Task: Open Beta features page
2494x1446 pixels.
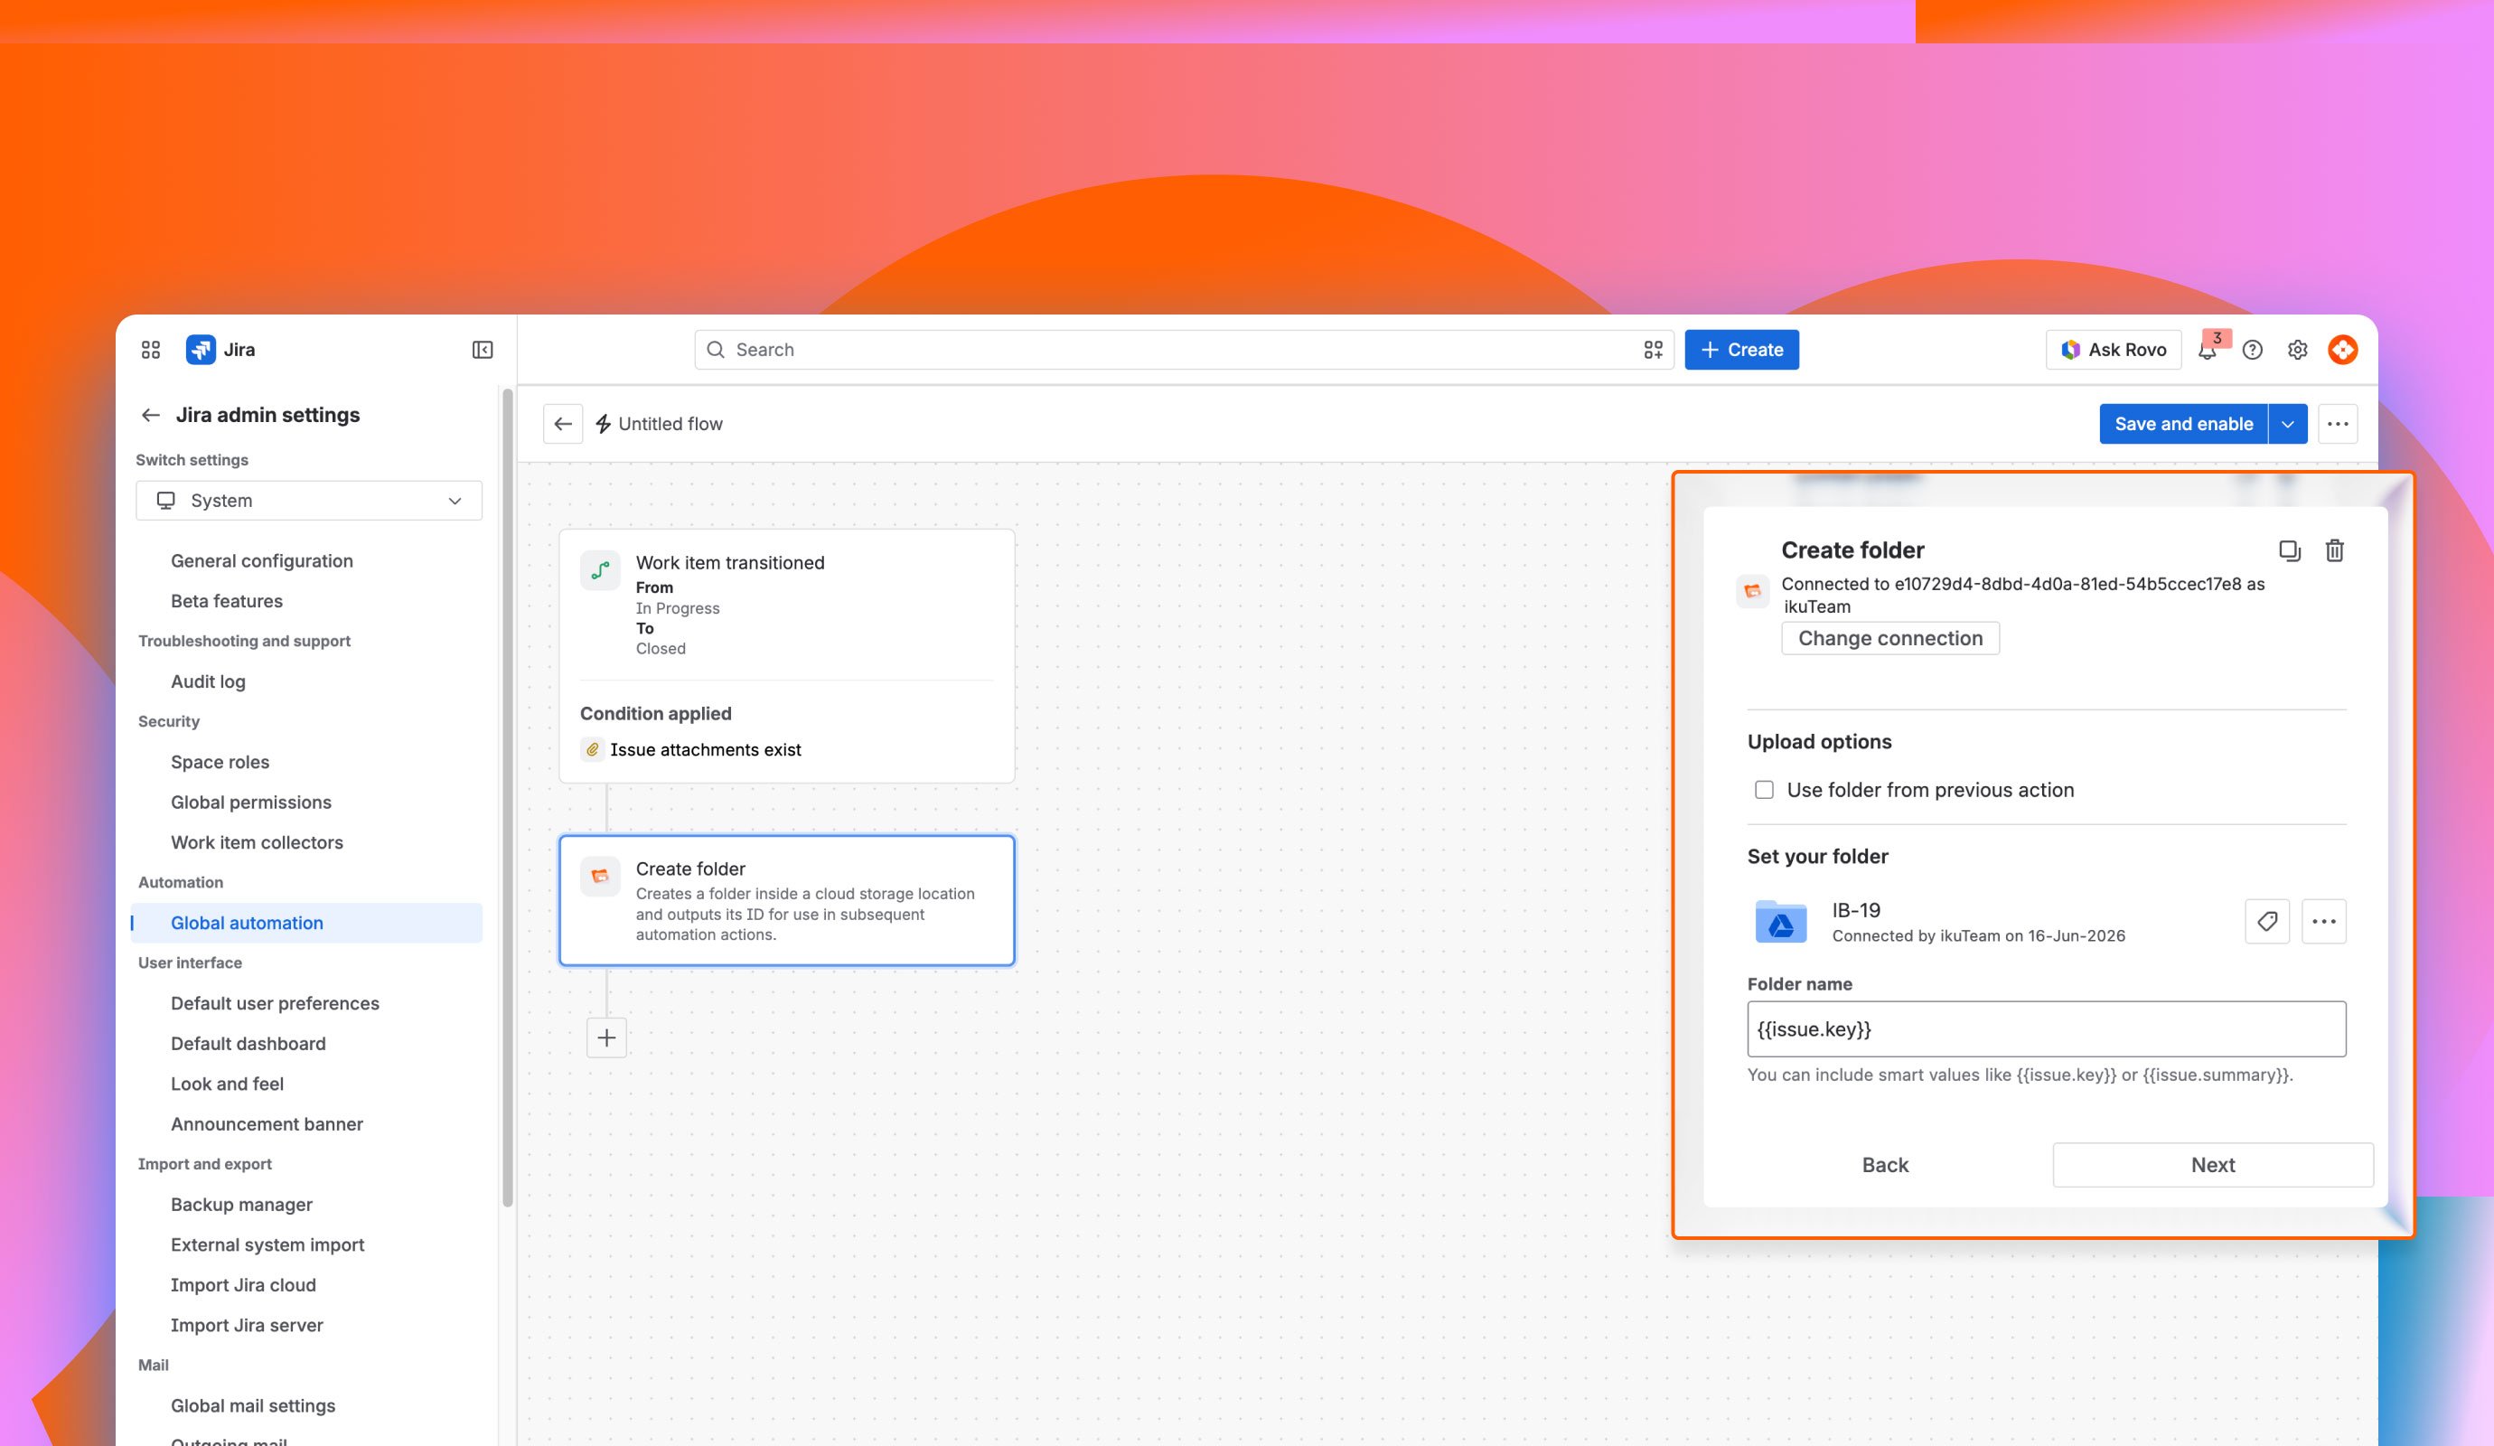Action: (227, 601)
